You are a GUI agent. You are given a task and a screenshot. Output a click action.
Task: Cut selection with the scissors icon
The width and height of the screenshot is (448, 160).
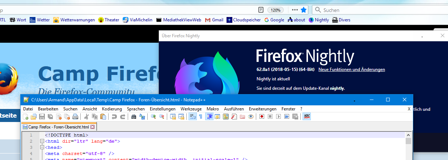click(86, 117)
